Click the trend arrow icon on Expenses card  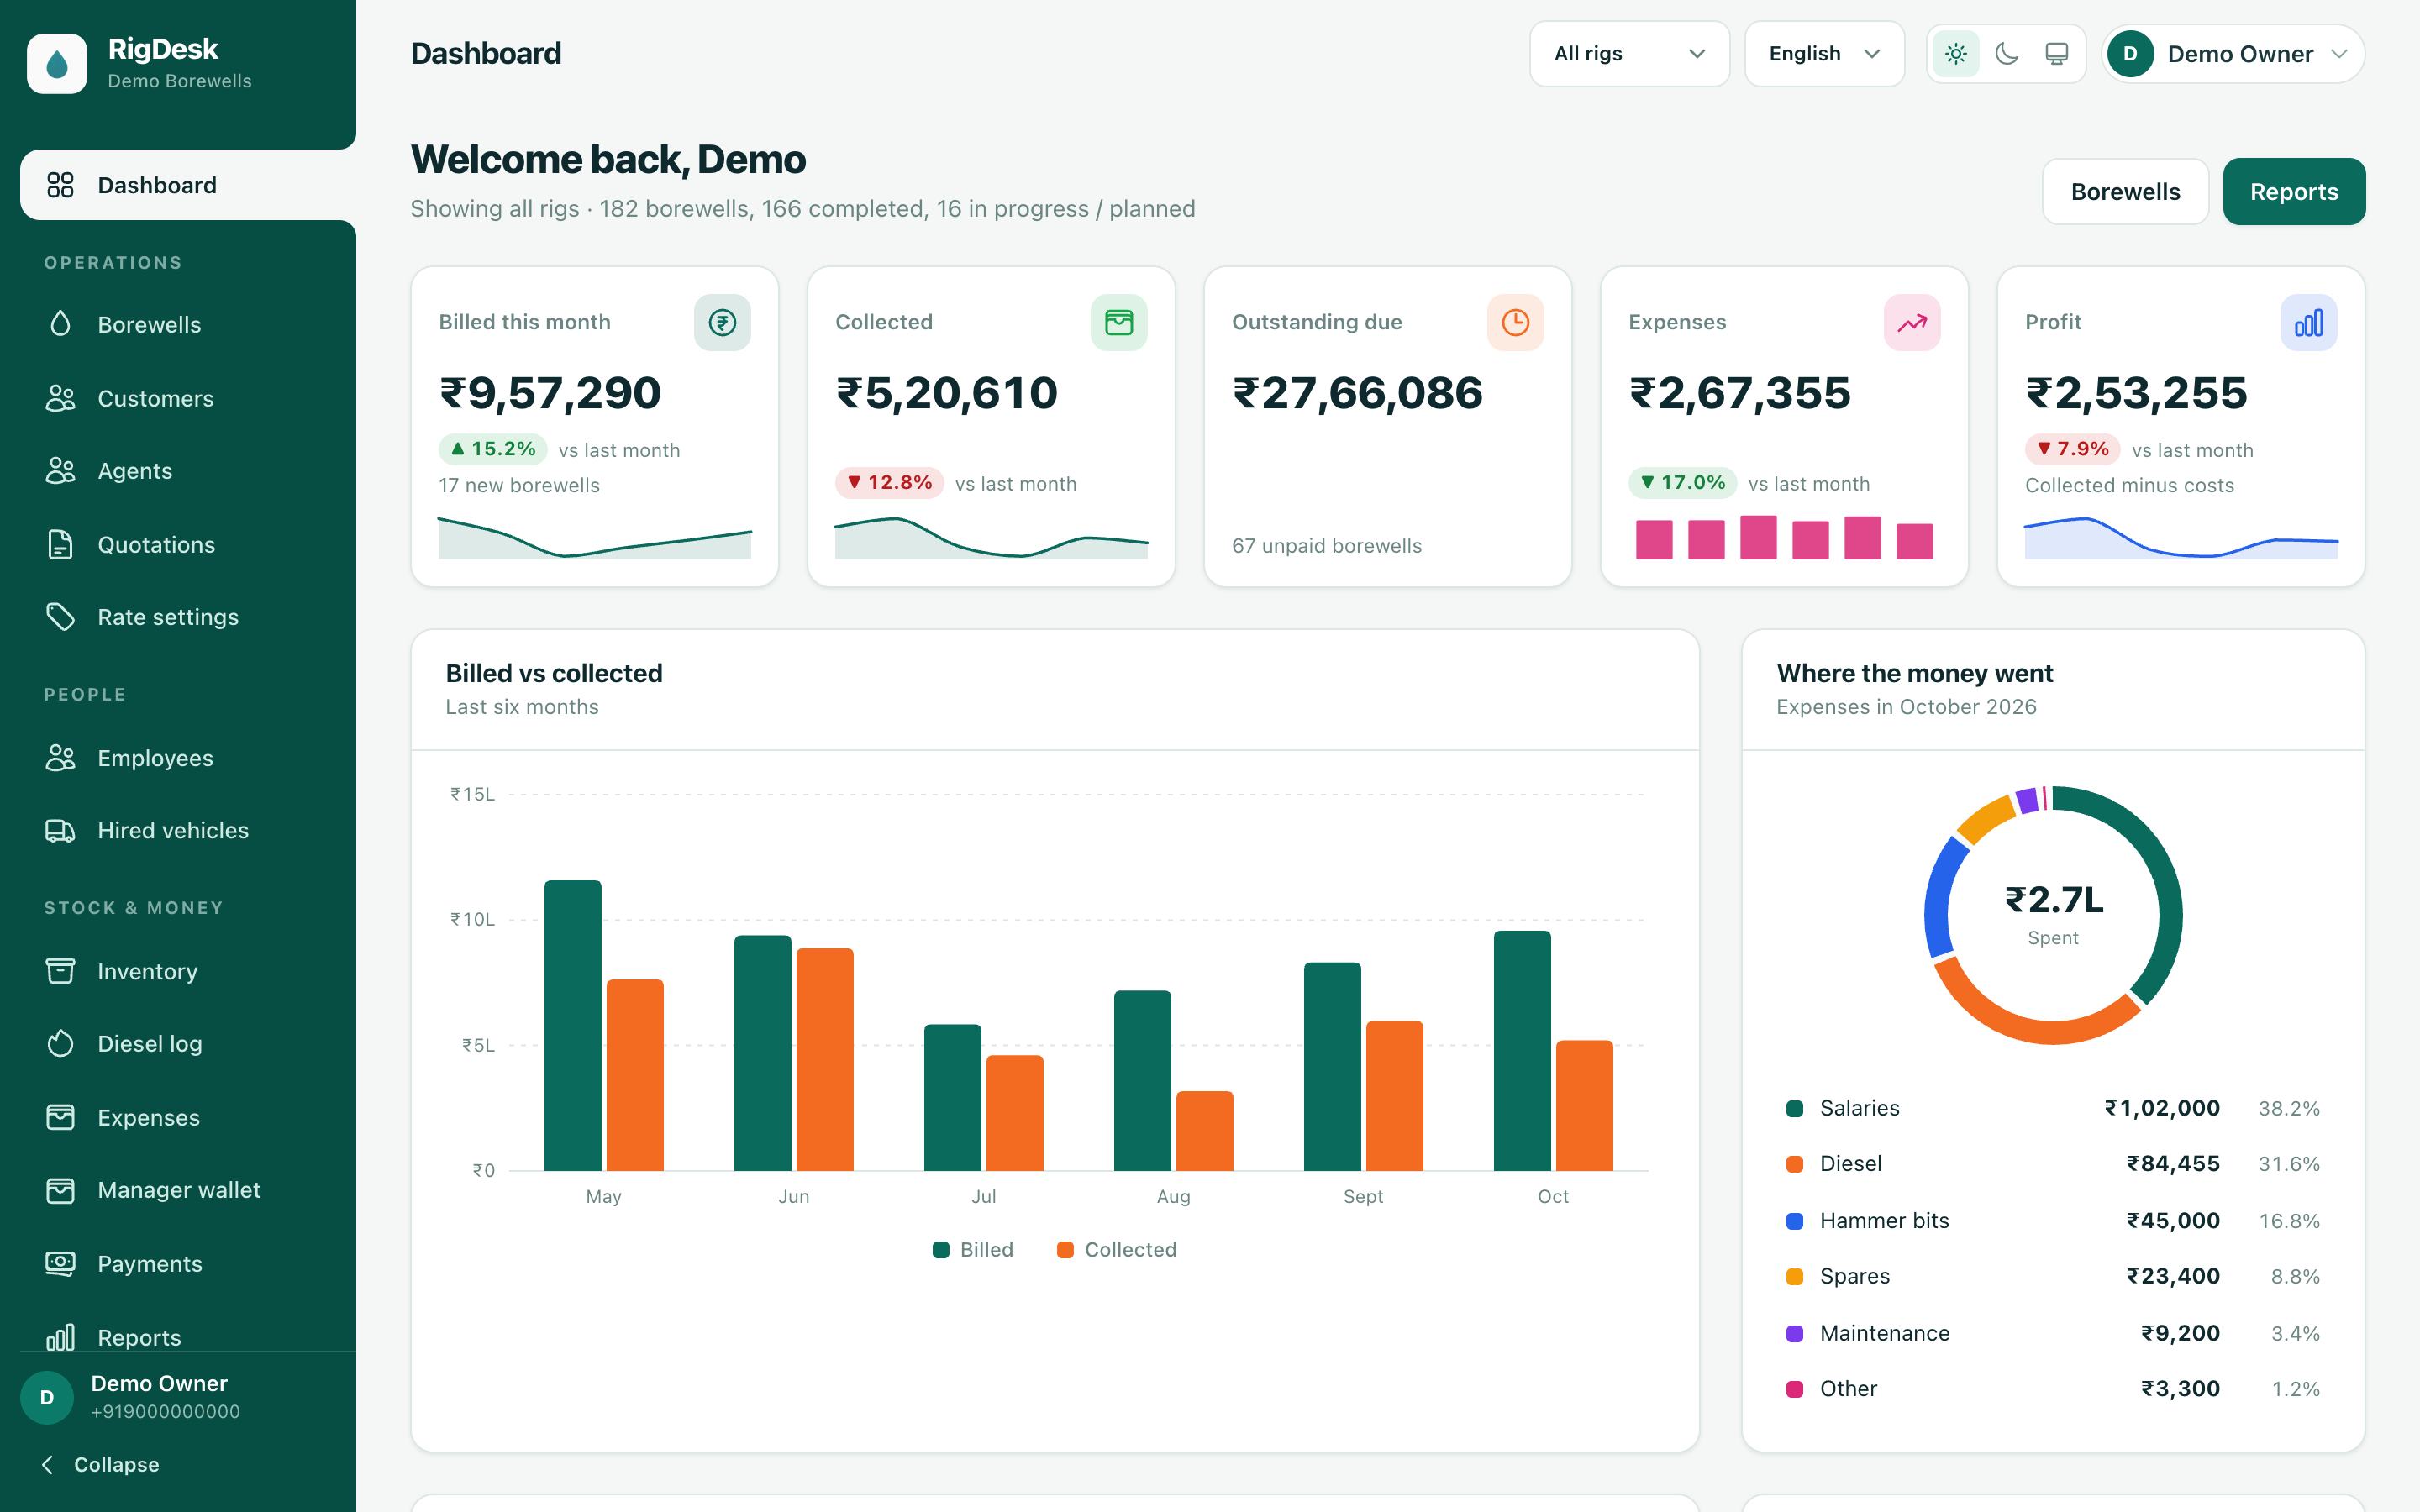[x=1912, y=322]
